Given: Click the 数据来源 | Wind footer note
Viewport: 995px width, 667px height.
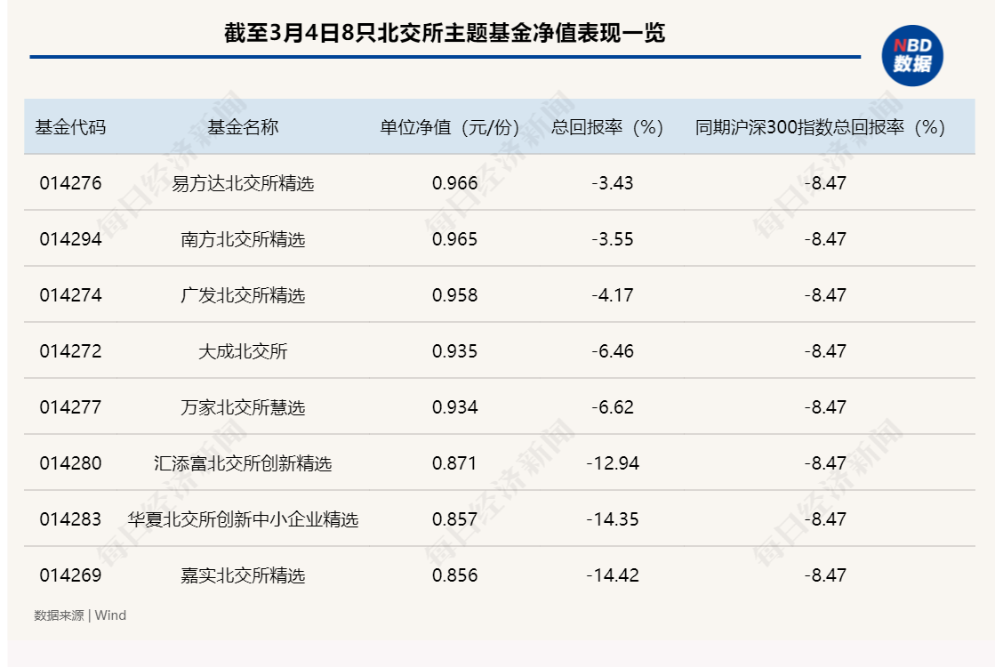Looking at the screenshot, I should [x=80, y=615].
